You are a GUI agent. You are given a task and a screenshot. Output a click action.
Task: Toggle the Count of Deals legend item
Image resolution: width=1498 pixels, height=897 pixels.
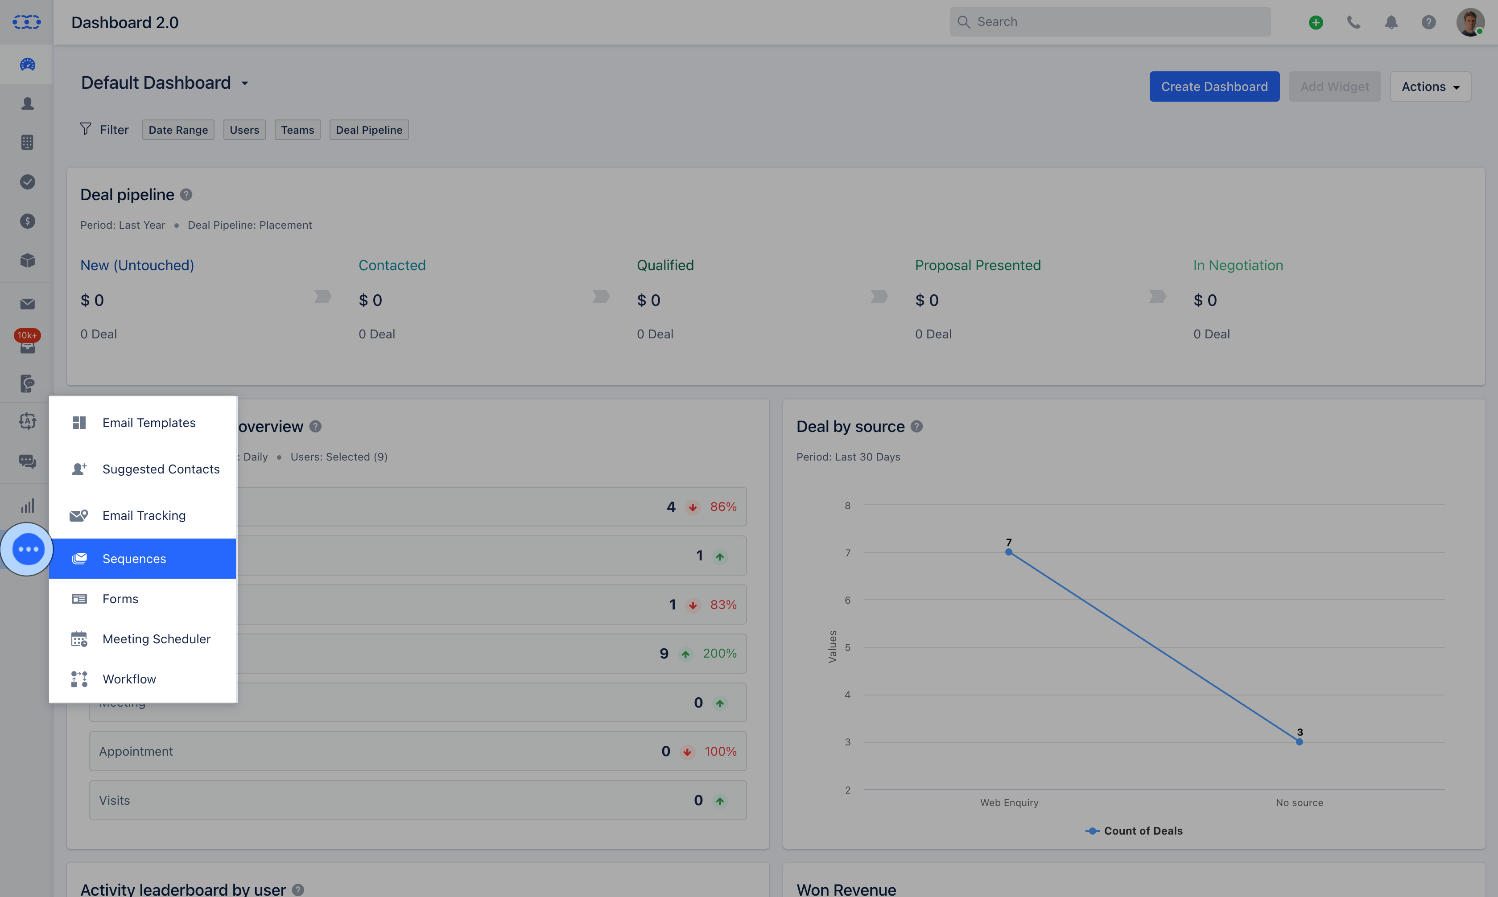(1134, 831)
